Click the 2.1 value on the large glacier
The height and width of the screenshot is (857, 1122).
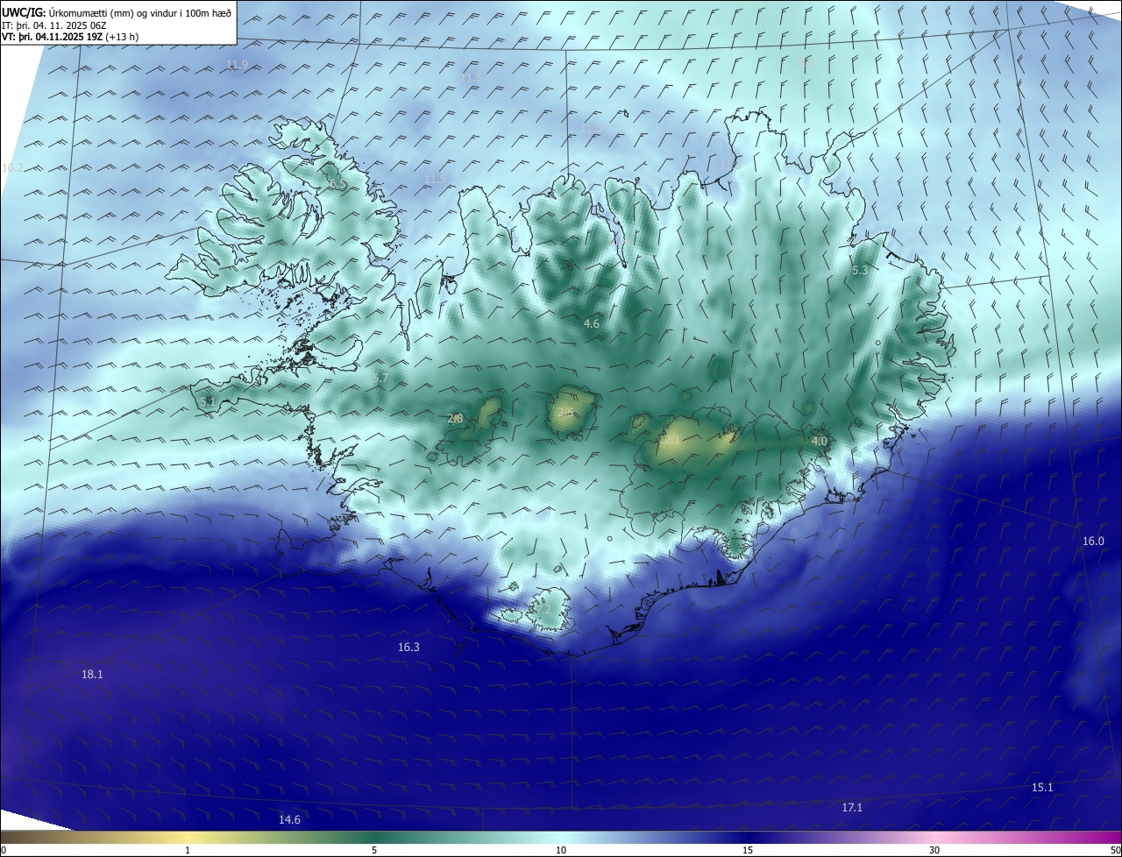coord(673,441)
